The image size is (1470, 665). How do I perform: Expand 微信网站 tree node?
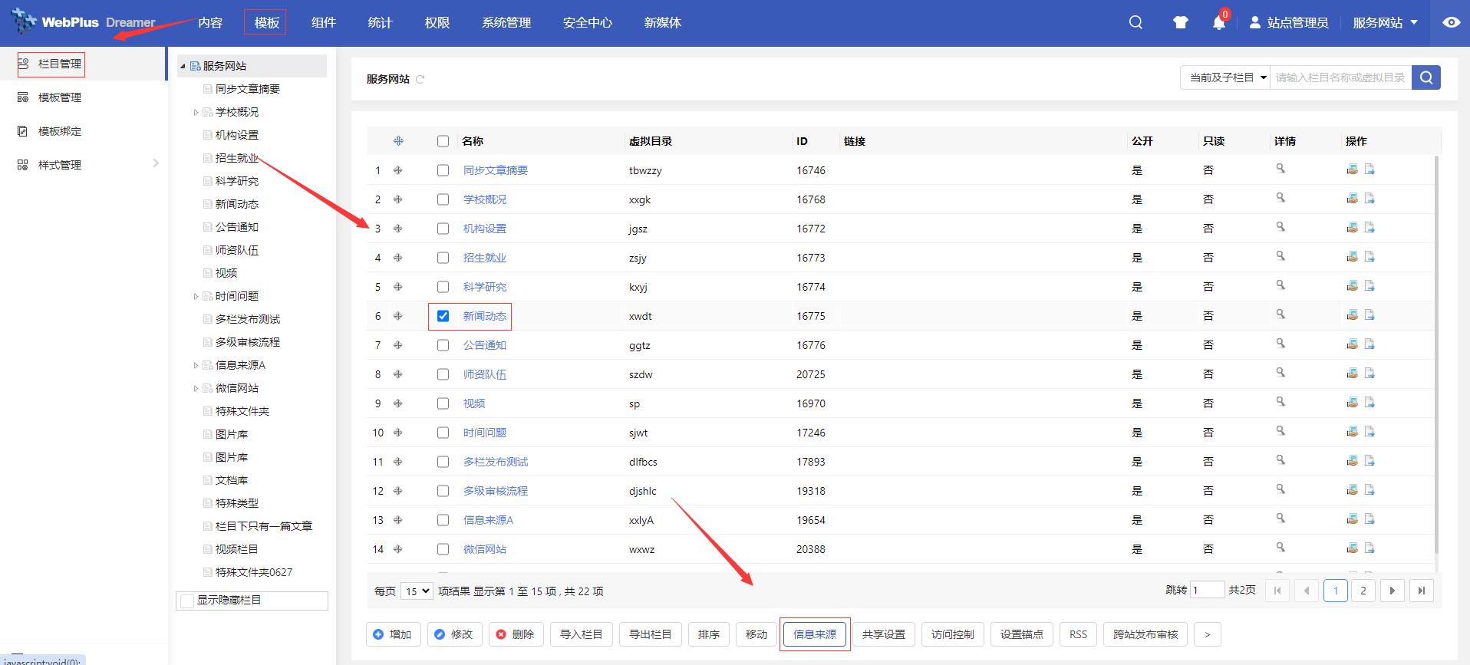[196, 388]
